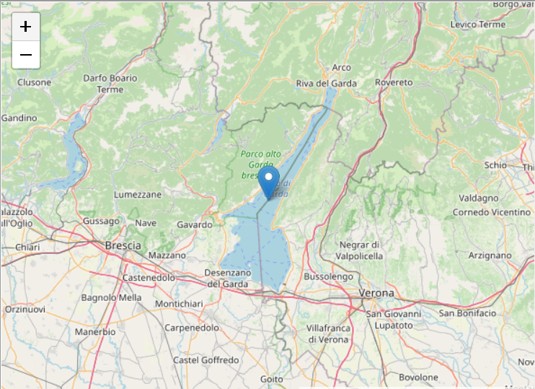The width and height of the screenshot is (535, 389).
Task: Click the Desenzano del Garda label
Action: 228,279
